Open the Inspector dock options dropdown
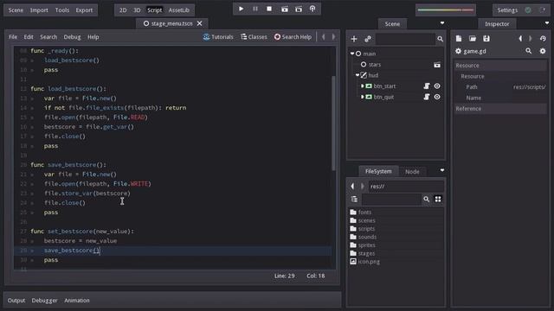 tap(547, 23)
